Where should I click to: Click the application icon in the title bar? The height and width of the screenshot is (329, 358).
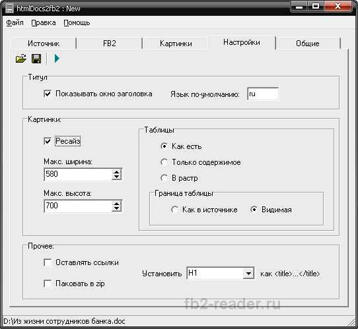click(x=9, y=8)
